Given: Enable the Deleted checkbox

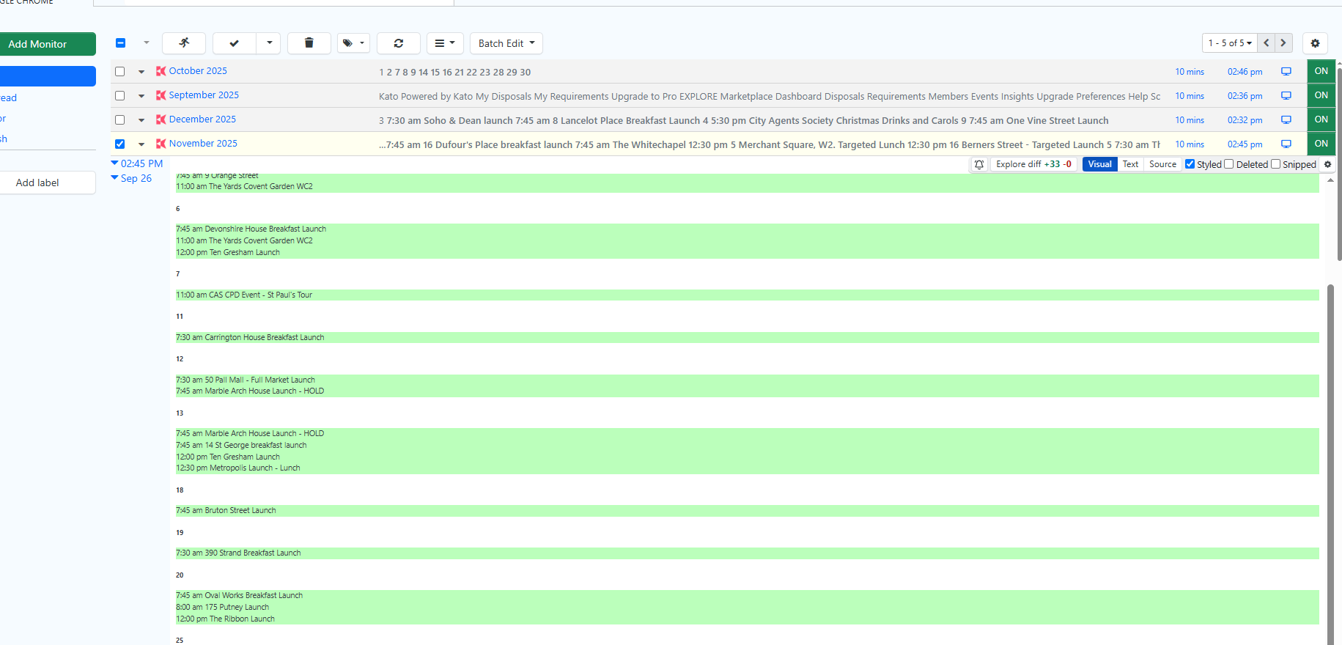Looking at the screenshot, I should coord(1229,164).
